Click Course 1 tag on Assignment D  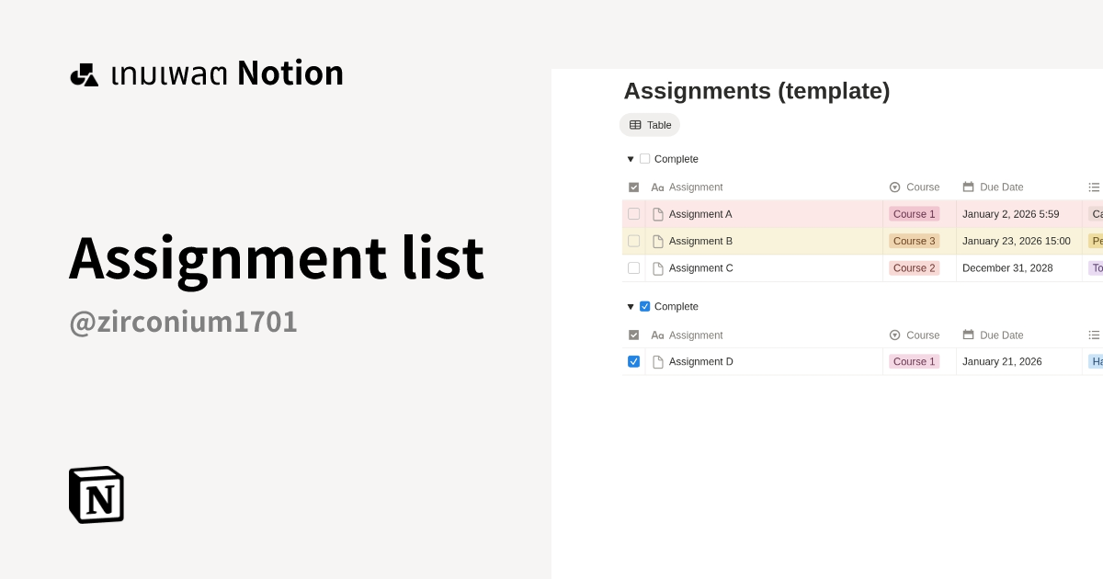(x=914, y=361)
